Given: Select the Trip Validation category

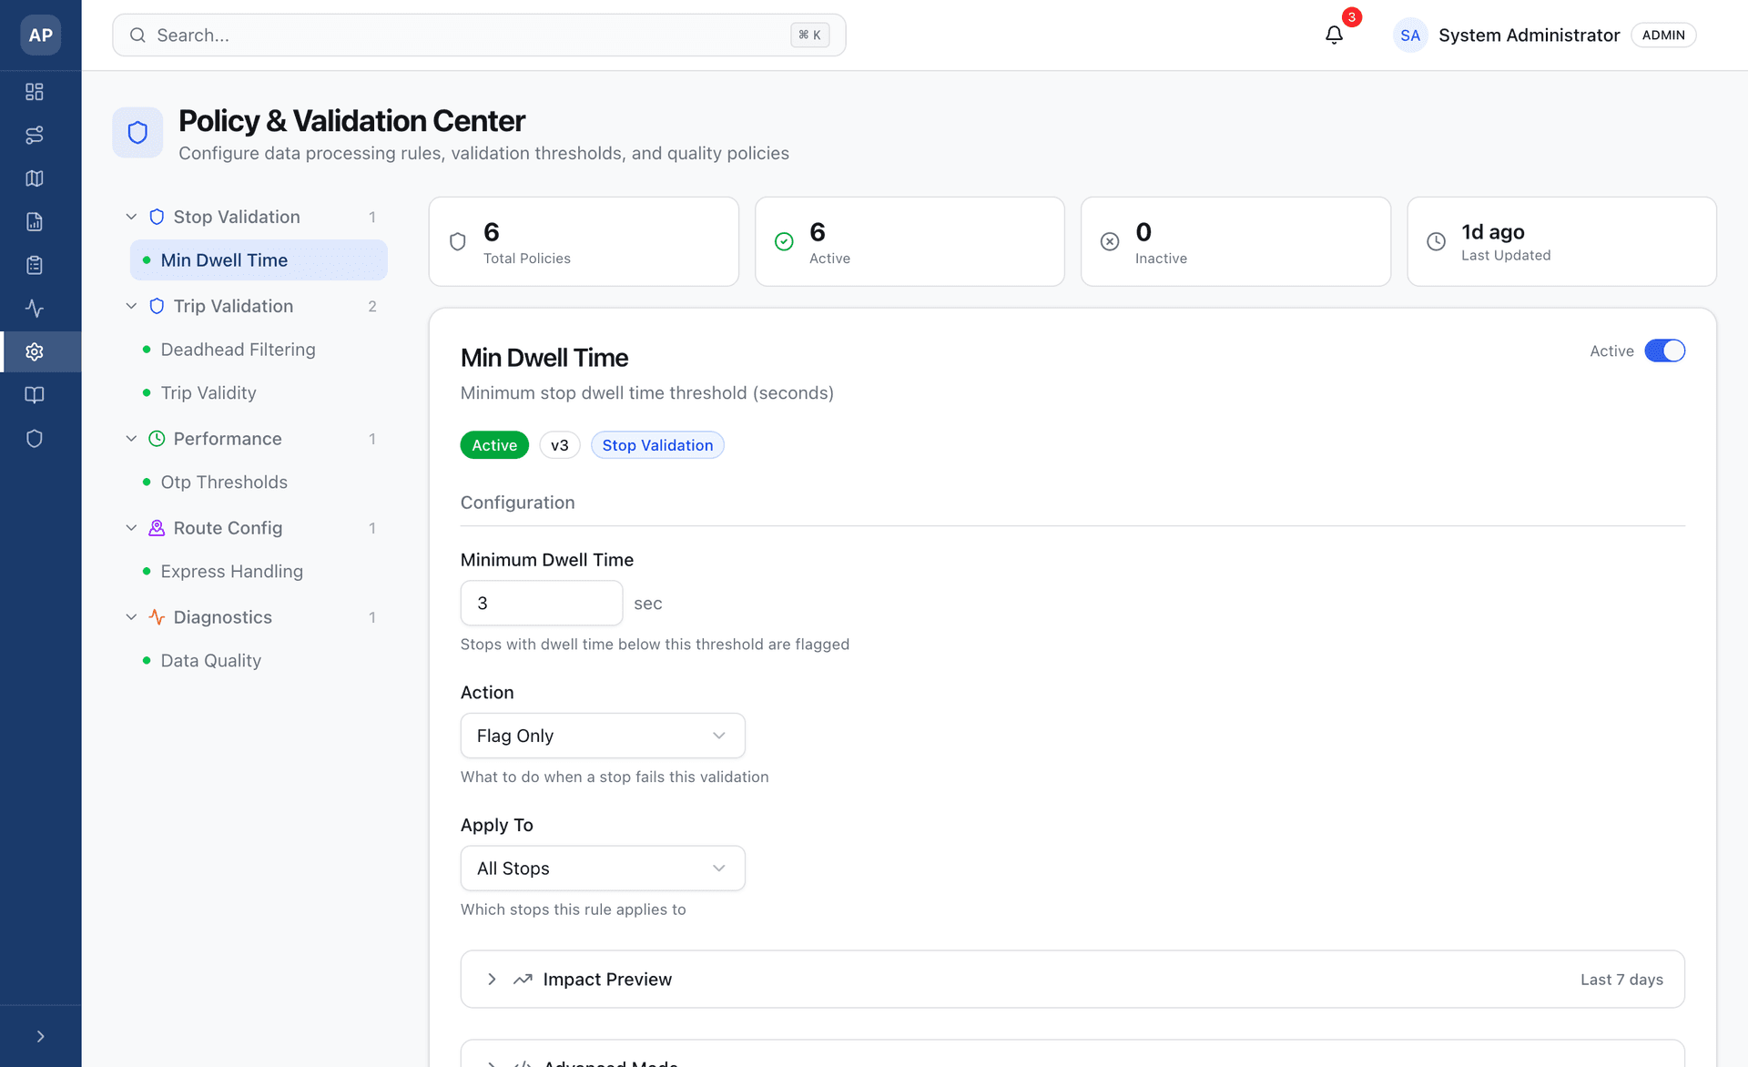Looking at the screenshot, I should [x=233, y=306].
